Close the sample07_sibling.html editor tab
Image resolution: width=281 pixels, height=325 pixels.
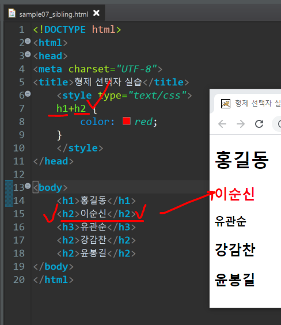tap(96, 13)
